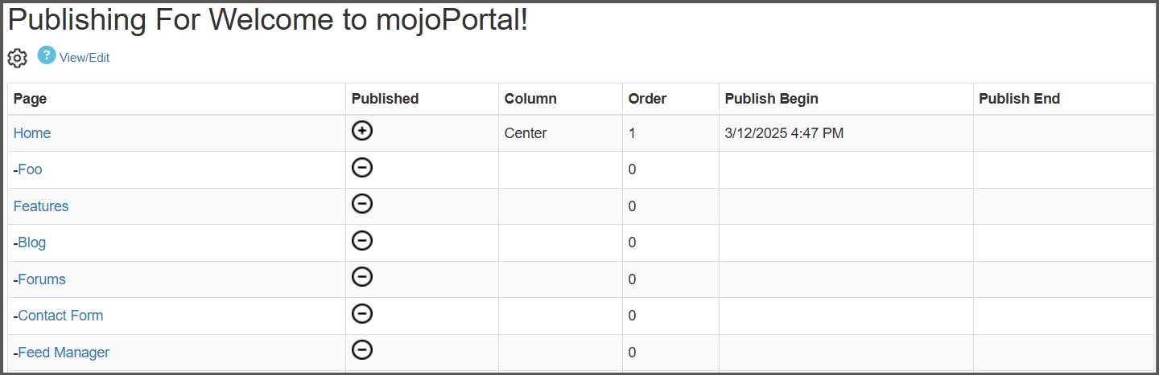The width and height of the screenshot is (1159, 375).
Task: Open the Home page link
Action: point(32,133)
